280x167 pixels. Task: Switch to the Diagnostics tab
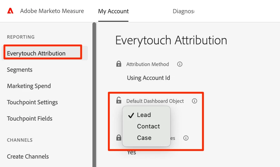[x=184, y=11]
